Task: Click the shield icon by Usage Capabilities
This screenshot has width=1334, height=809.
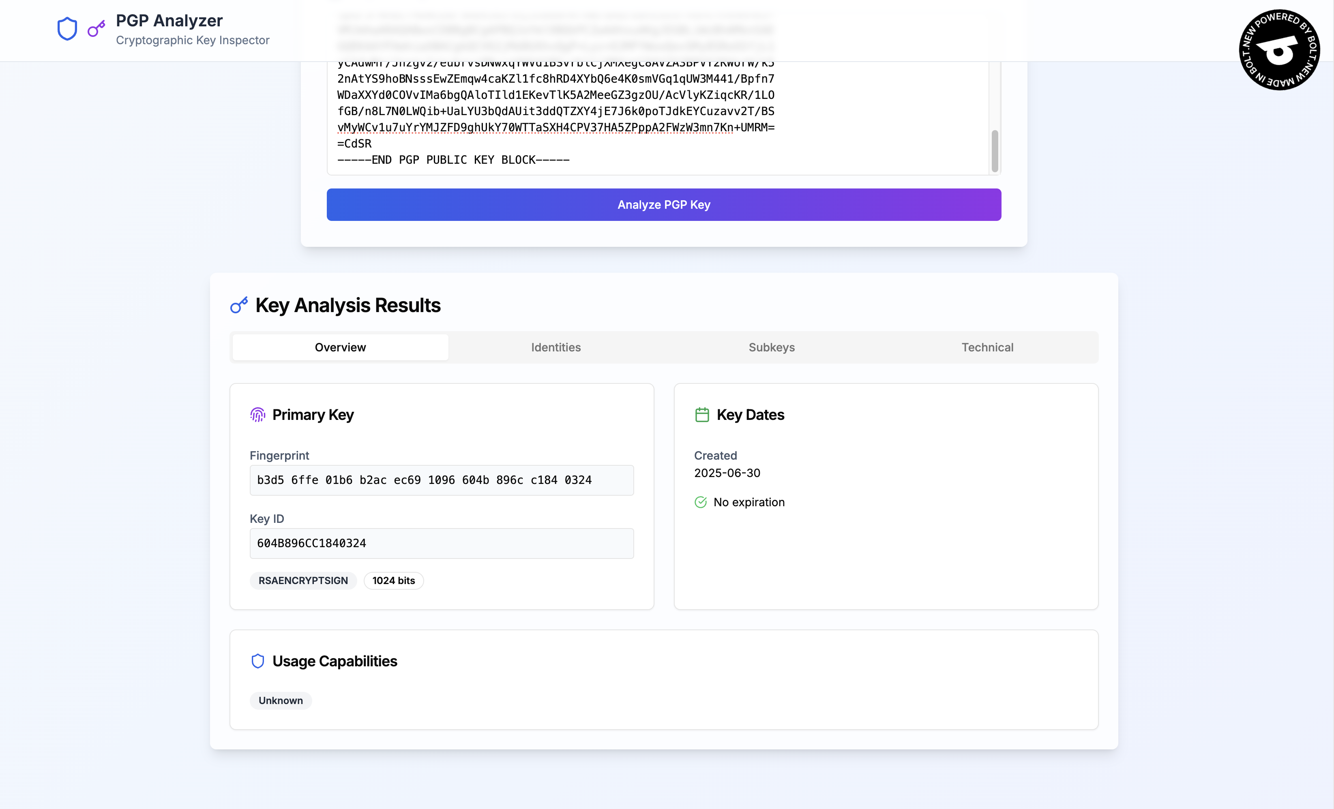Action: click(x=258, y=661)
